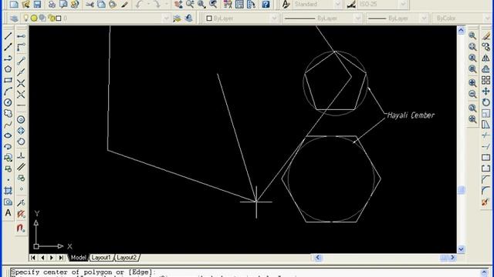494x277 pixels.
Task: Open the Help question mark icon
Action: point(266,4)
